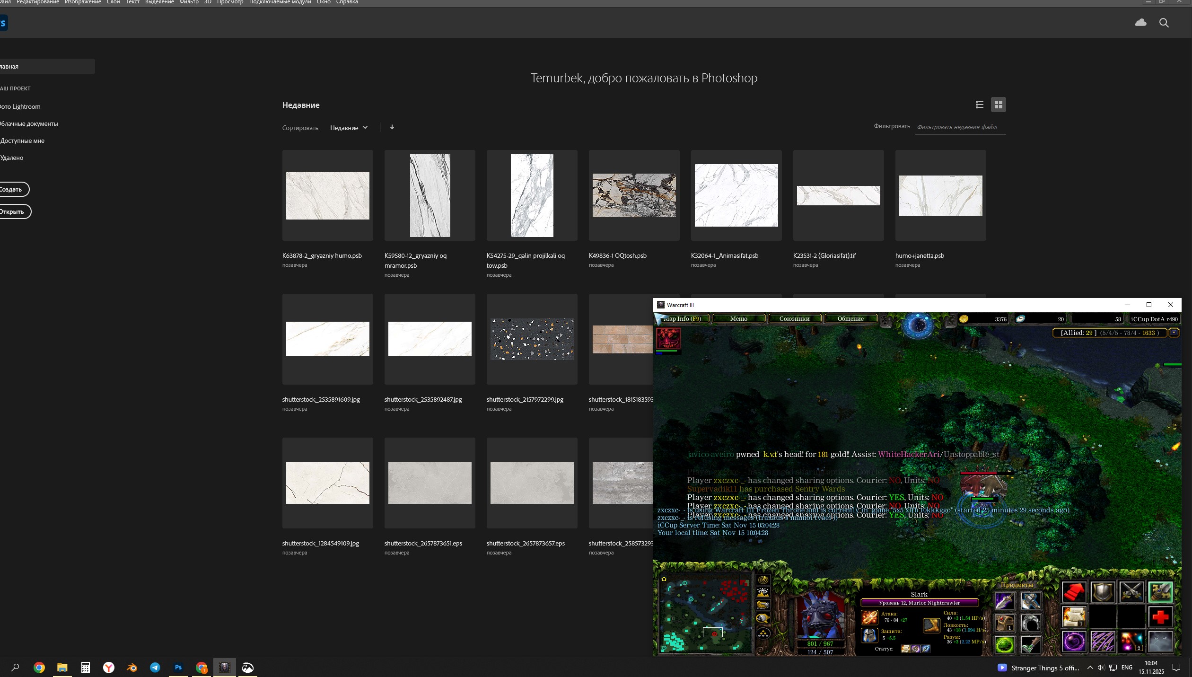The height and width of the screenshot is (677, 1192).
Task: Open the Союзники menu in Warcraft III
Action: point(794,318)
